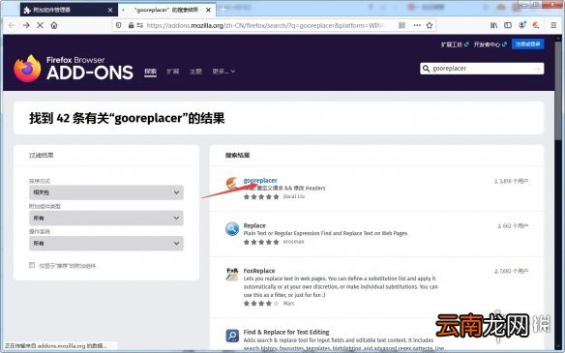Click the 找到 42 条 results heading

click(x=127, y=118)
